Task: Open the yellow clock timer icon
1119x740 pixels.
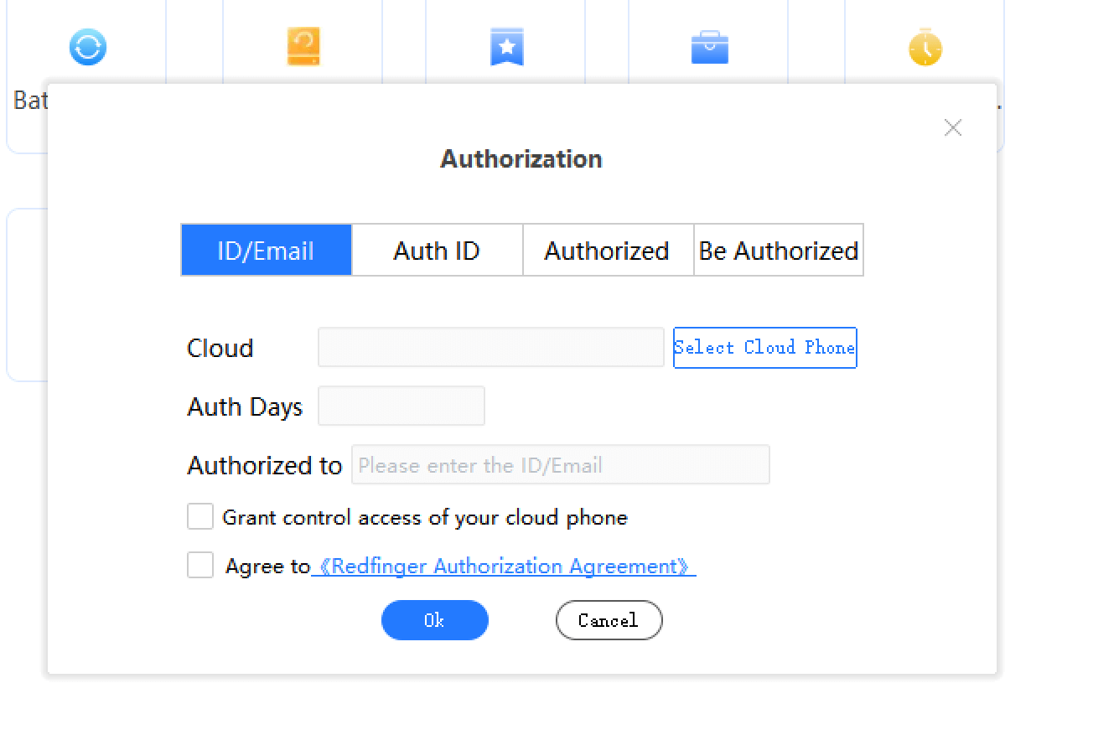Action: point(924,47)
